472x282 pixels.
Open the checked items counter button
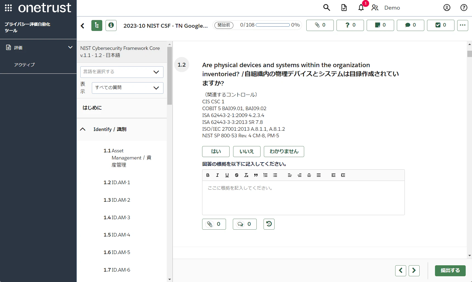pos(441,25)
